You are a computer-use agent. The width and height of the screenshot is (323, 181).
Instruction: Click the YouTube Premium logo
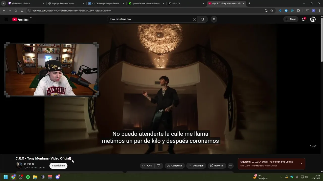click(x=21, y=19)
